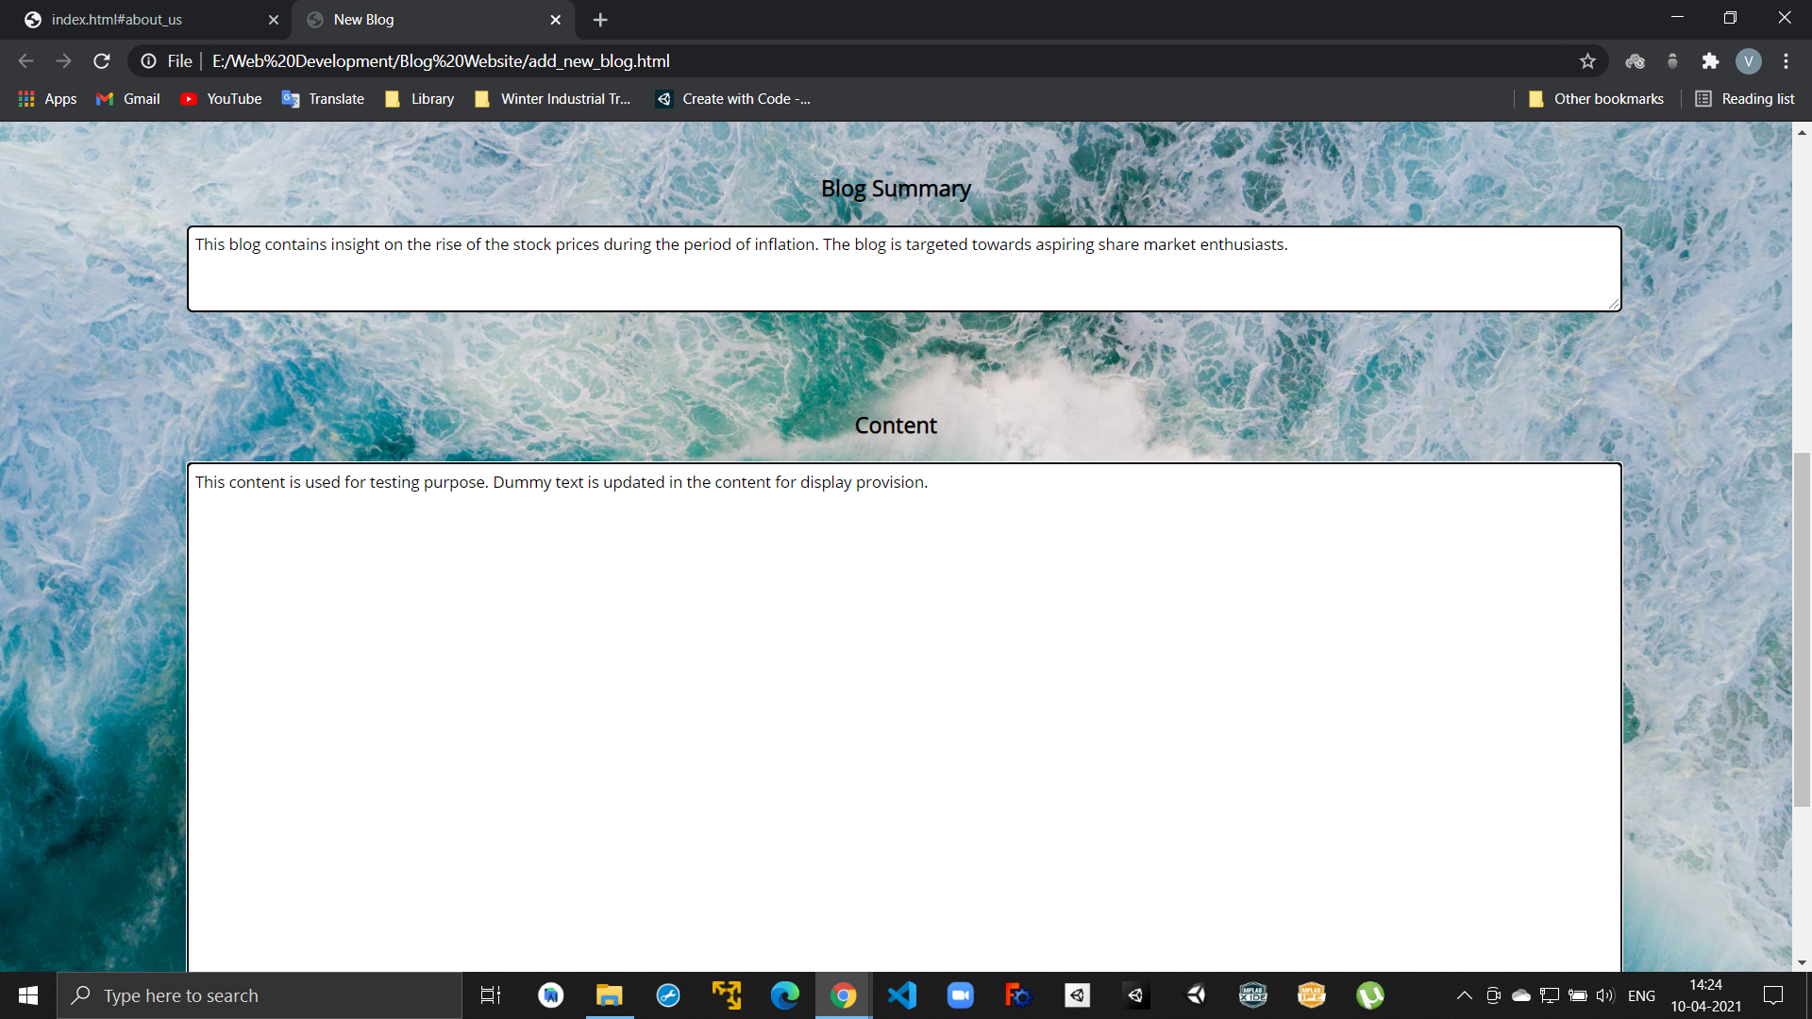Click the browser forward arrow
This screenshot has height=1019, width=1812.
pos(64,61)
